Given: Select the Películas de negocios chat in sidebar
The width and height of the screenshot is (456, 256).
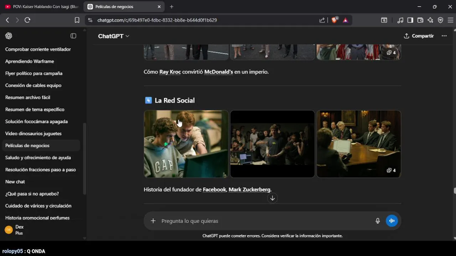Looking at the screenshot, I should (41, 145).
